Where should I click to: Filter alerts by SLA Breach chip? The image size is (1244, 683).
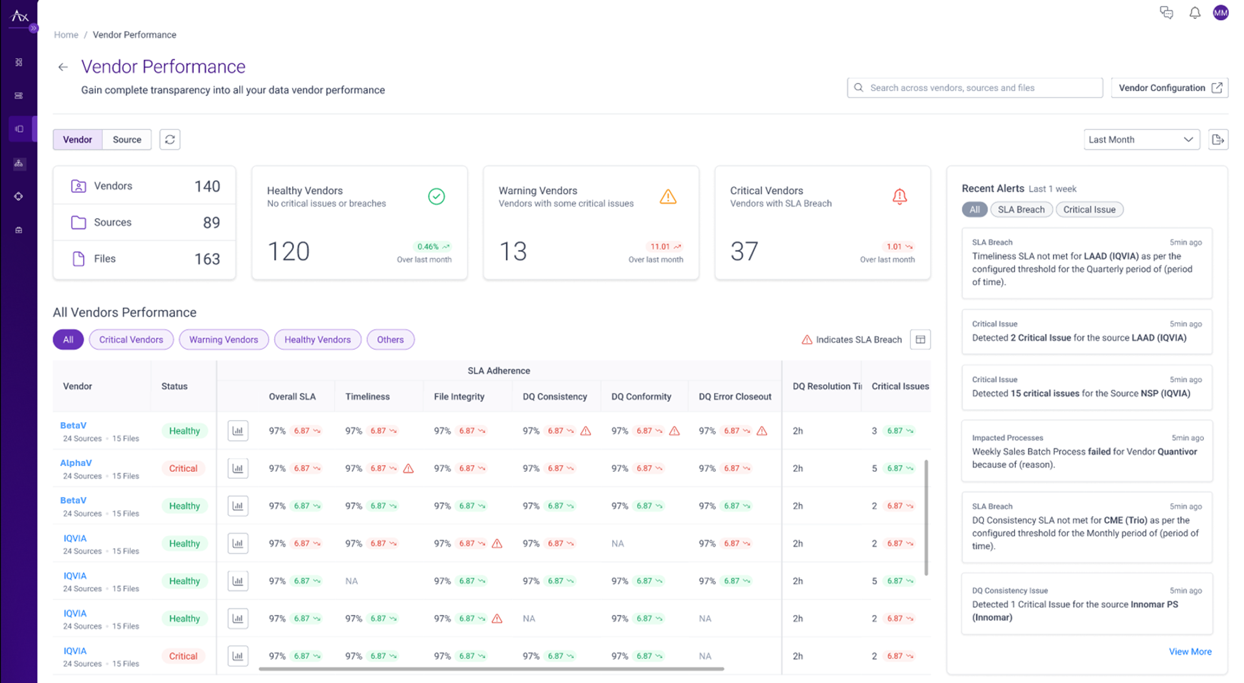click(1021, 209)
